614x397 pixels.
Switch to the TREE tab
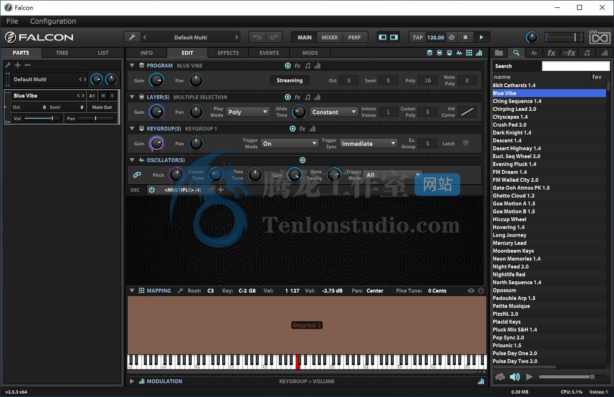coord(62,53)
